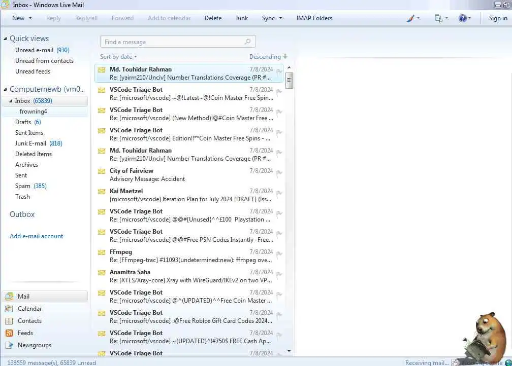512x366 pixels.
Task: Open the blue Help question-mark icon
Action: [462, 18]
